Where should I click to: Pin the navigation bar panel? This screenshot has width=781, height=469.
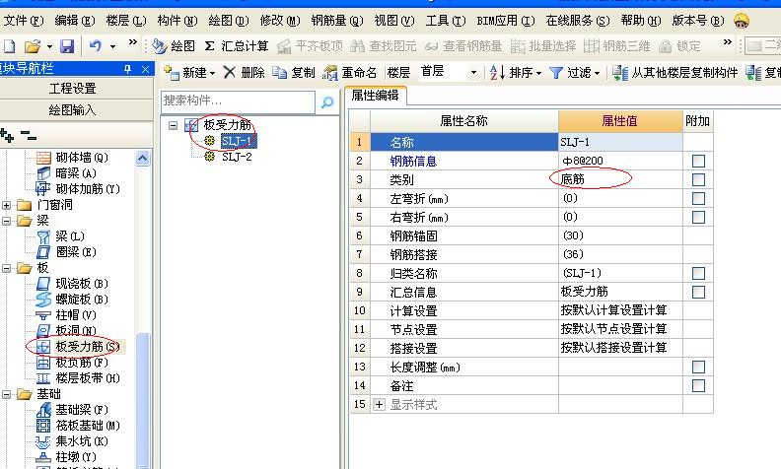128,69
